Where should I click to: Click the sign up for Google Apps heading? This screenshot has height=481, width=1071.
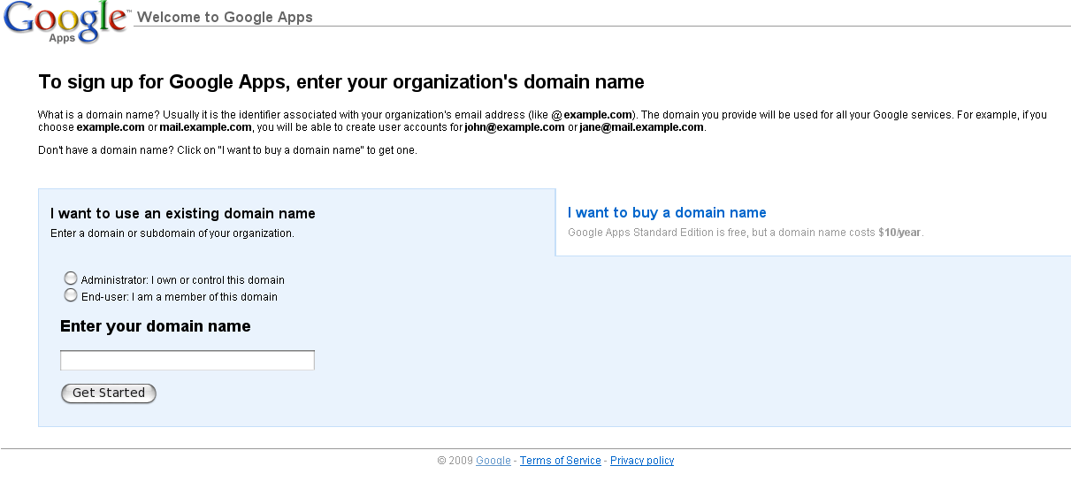pos(341,82)
